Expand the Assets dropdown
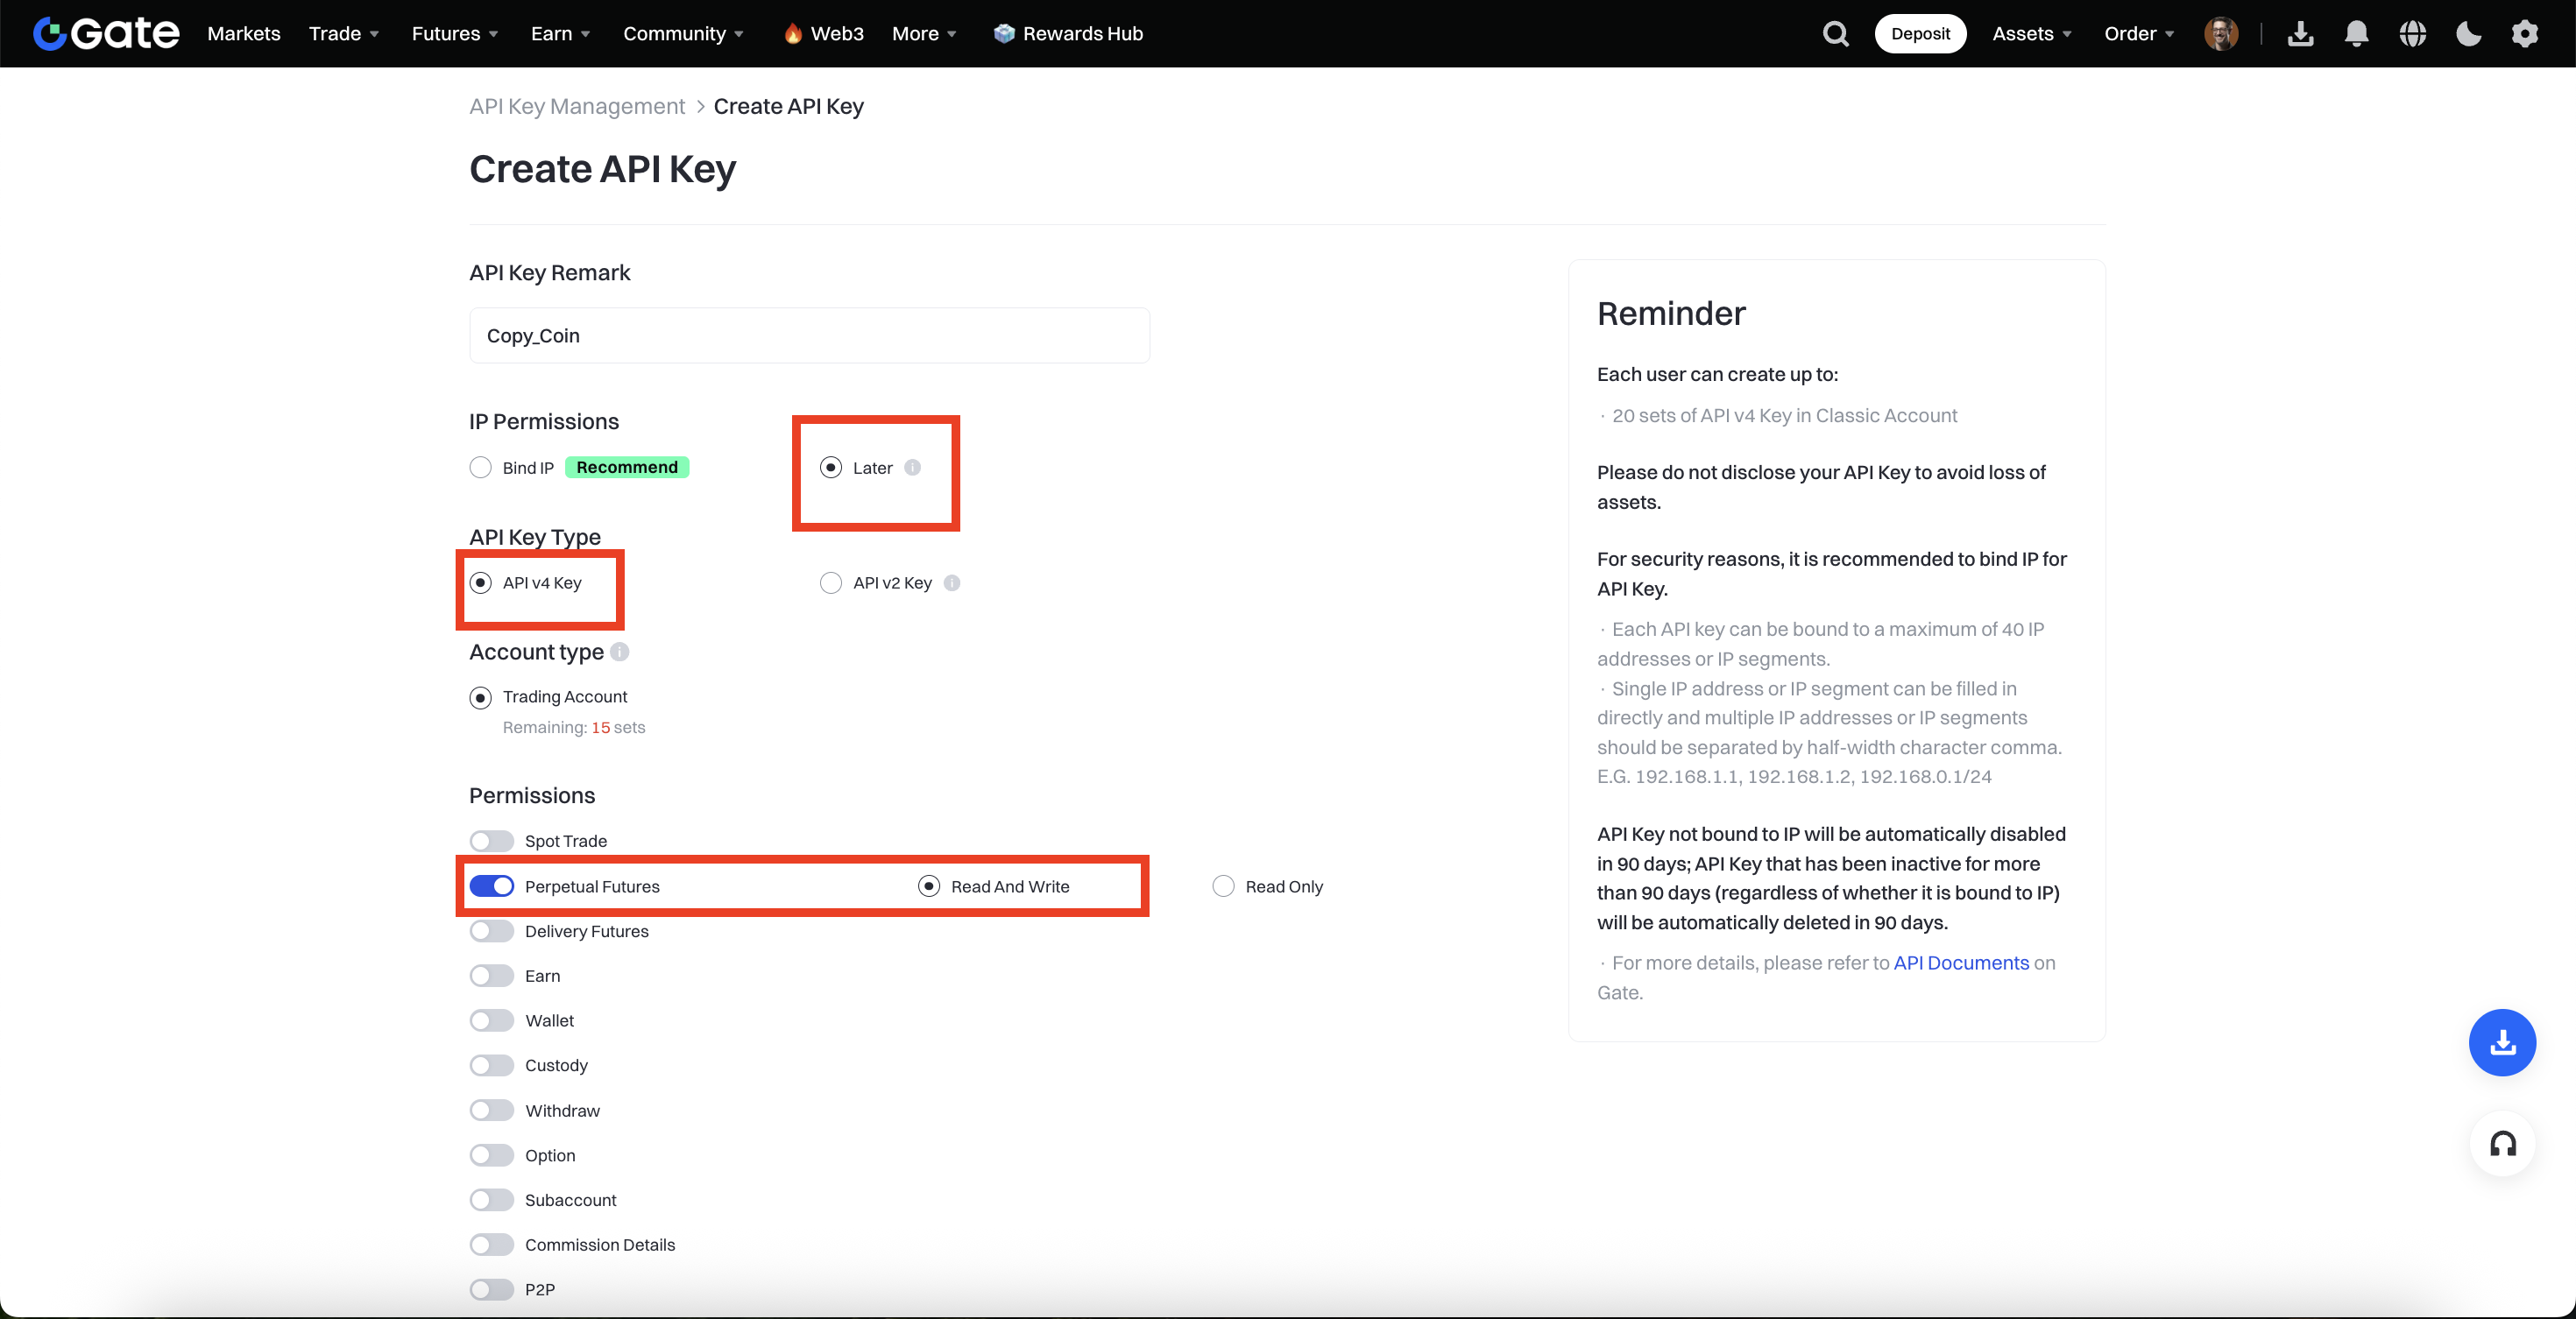The image size is (2576, 1319). 2031,34
